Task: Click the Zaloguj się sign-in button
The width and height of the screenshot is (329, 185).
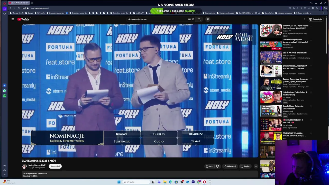Action: tap(315, 19)
